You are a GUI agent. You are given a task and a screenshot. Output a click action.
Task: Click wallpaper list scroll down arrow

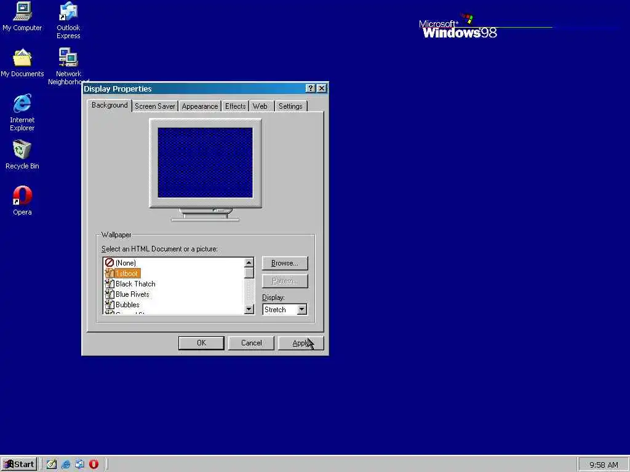pos(249,309)
